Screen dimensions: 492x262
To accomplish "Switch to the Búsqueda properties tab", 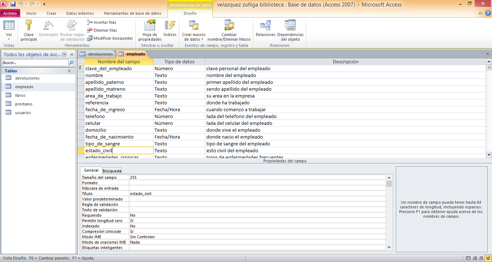I will pyautogui.click(x=112, y=171).
